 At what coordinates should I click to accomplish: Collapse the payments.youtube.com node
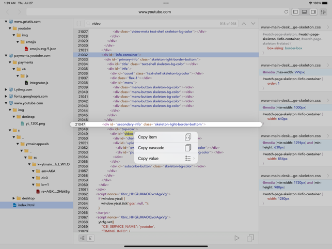[x=6, y=55]
